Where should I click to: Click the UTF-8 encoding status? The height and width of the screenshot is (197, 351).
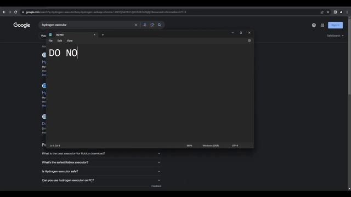235,146
